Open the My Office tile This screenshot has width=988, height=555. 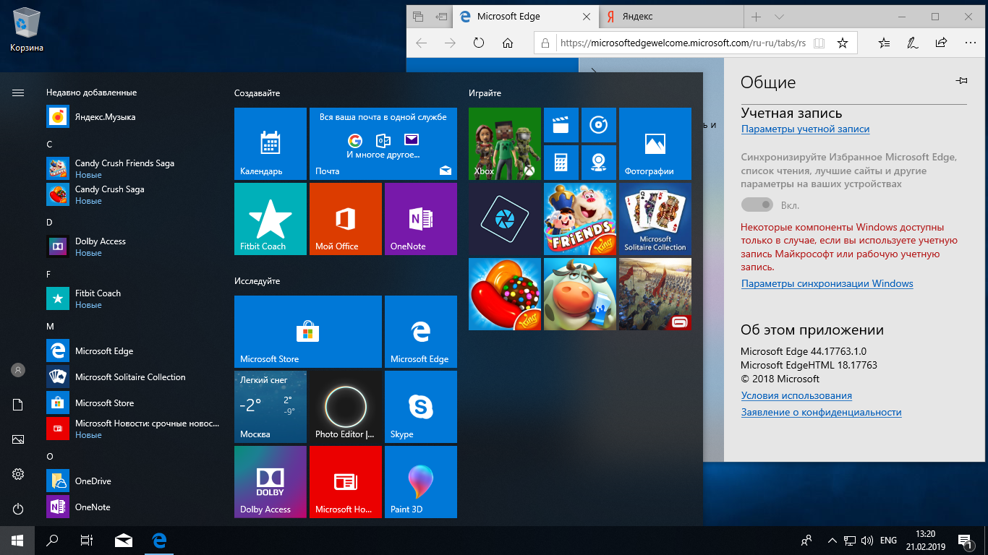[x=346, y=219]
